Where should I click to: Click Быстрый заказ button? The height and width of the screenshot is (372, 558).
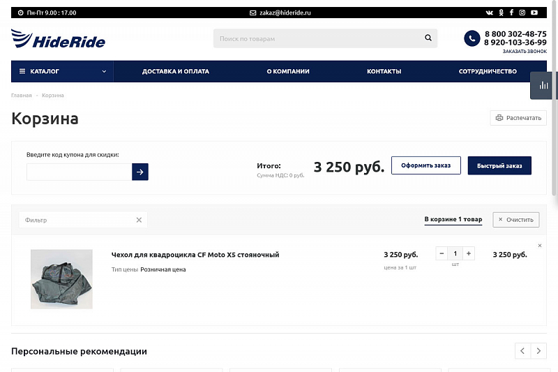499,165
